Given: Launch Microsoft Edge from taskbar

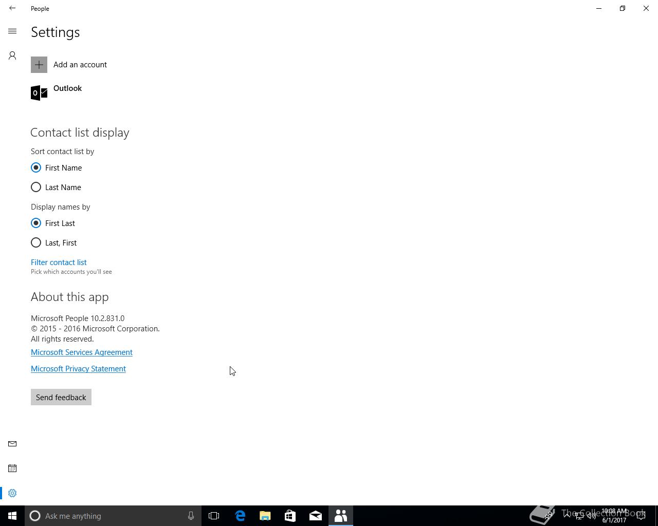Looking at the screenshot, I should pyautogui.click(x=240, y=516).
